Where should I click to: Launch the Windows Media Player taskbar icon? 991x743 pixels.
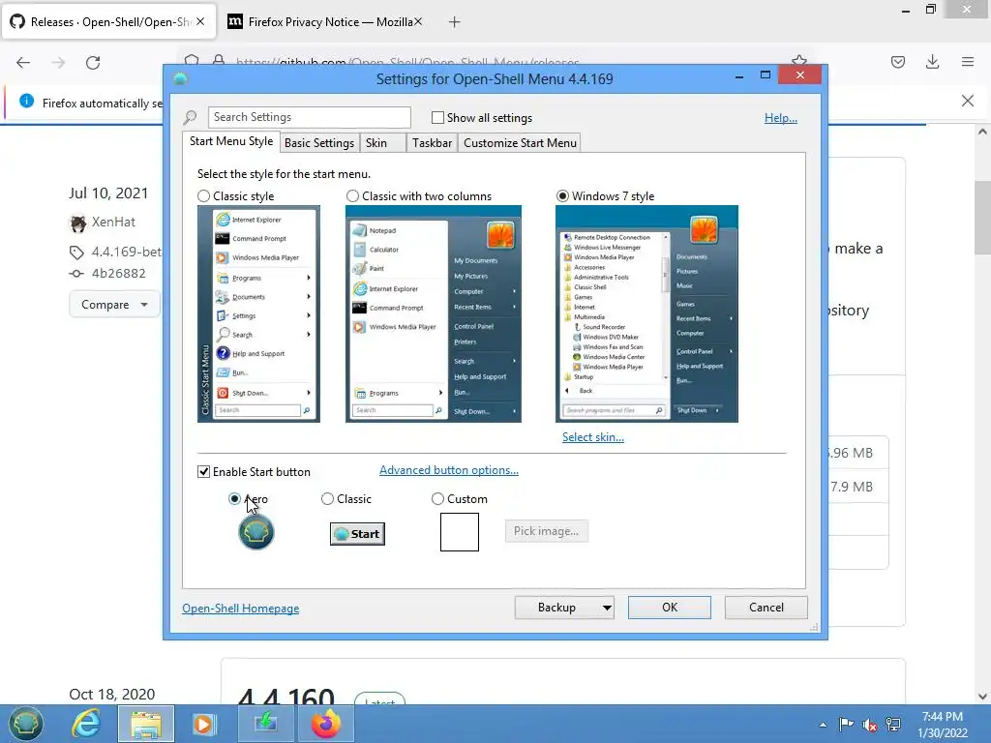203,724
